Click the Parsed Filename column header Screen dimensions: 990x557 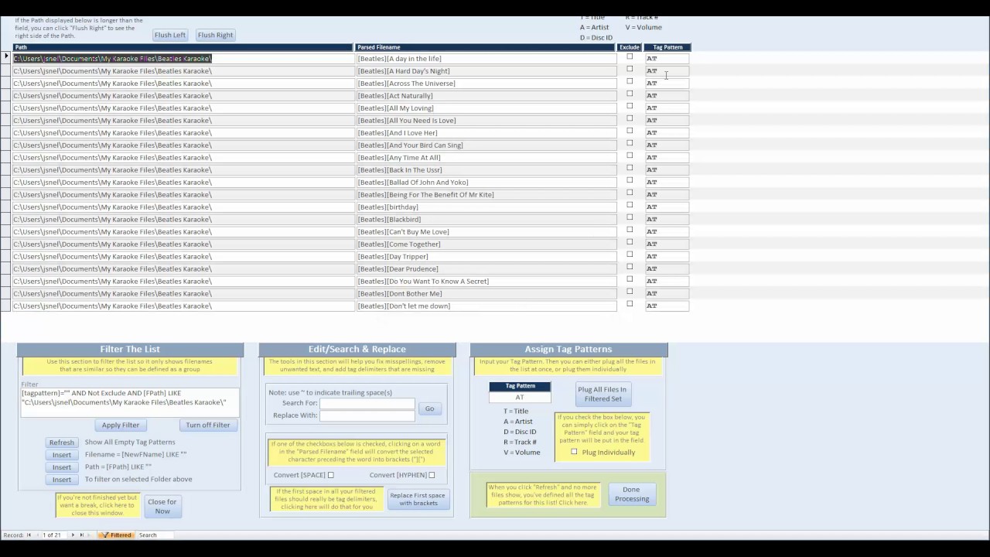pos(486,47)
